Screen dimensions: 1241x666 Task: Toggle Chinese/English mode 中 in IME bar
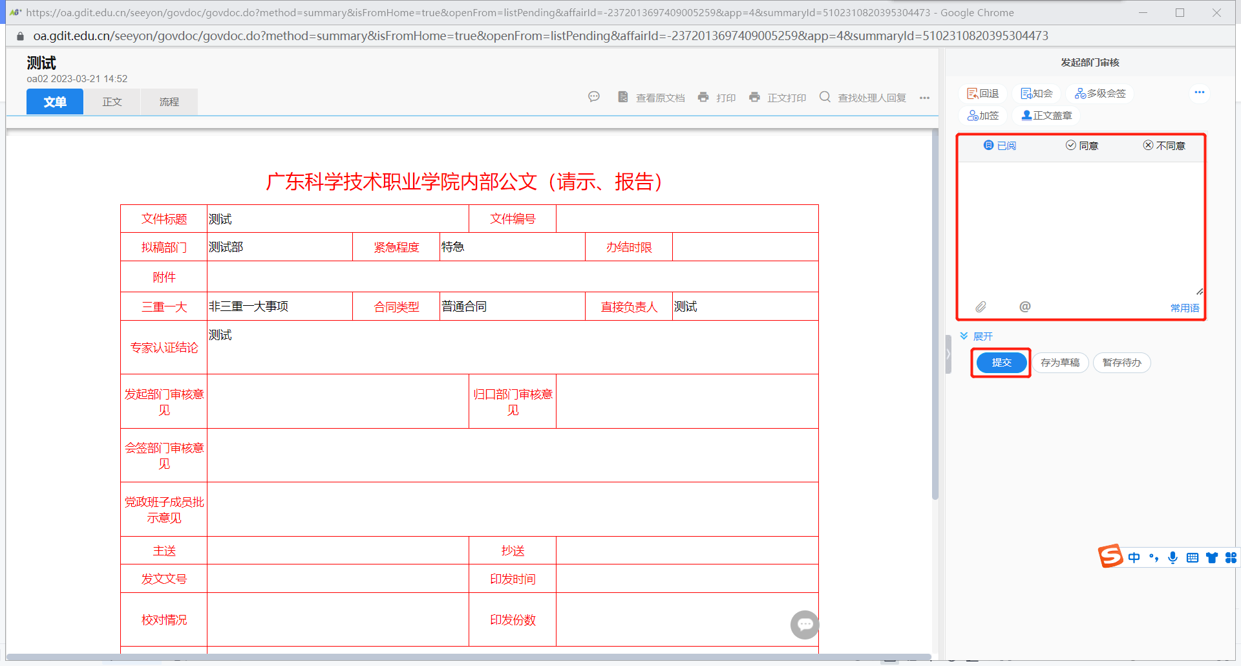point(1134,557)
